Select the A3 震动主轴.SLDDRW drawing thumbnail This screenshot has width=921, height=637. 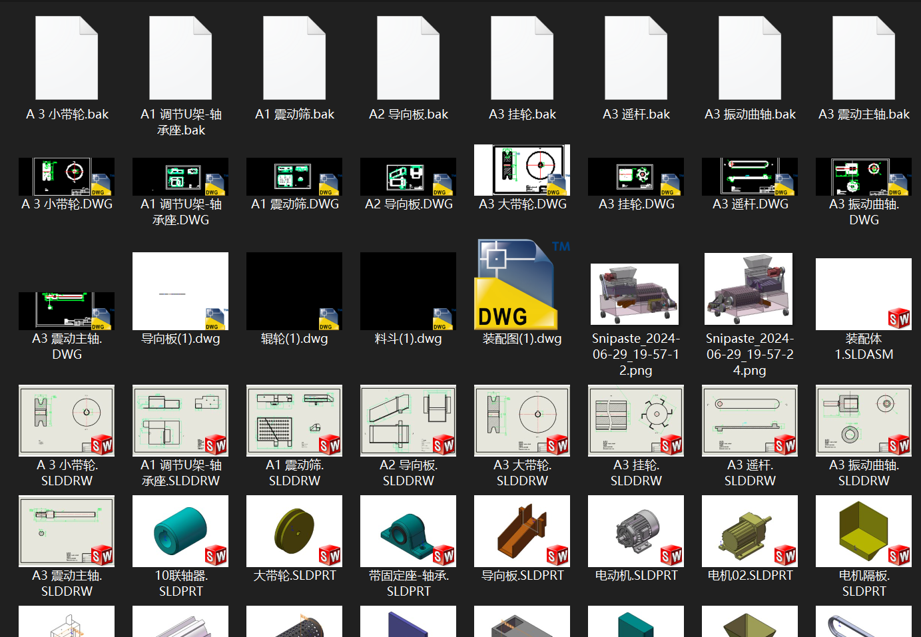tap(67, 531)
